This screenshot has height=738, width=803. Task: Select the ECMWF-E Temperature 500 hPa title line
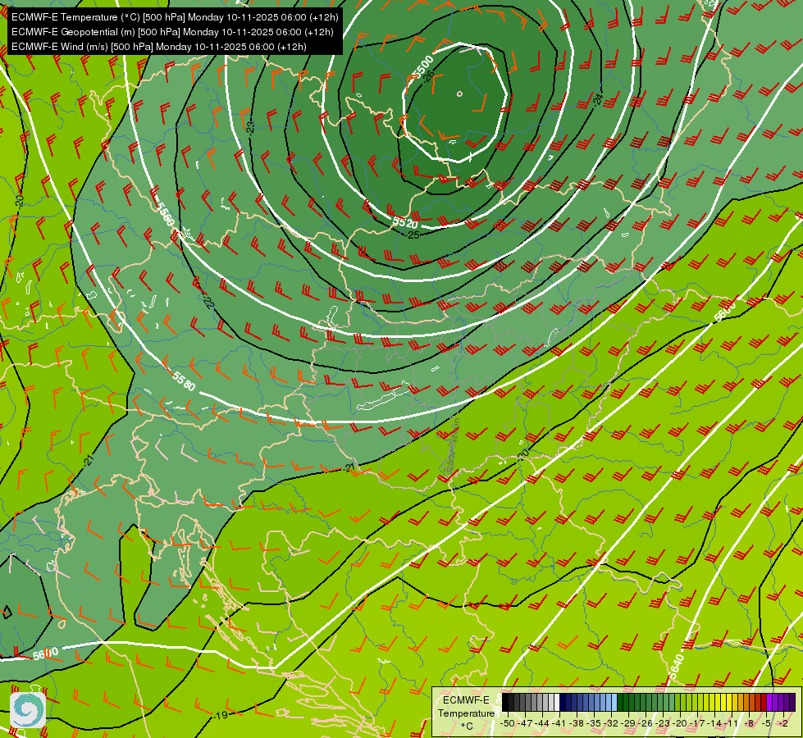coord(175,17)
